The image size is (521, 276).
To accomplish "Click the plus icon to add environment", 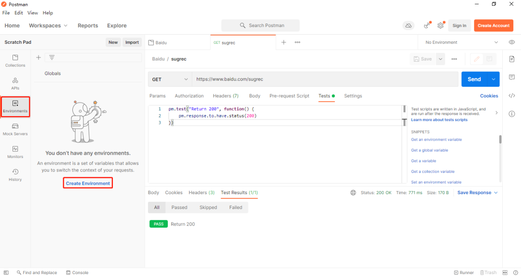I will (x=39, y=57).
